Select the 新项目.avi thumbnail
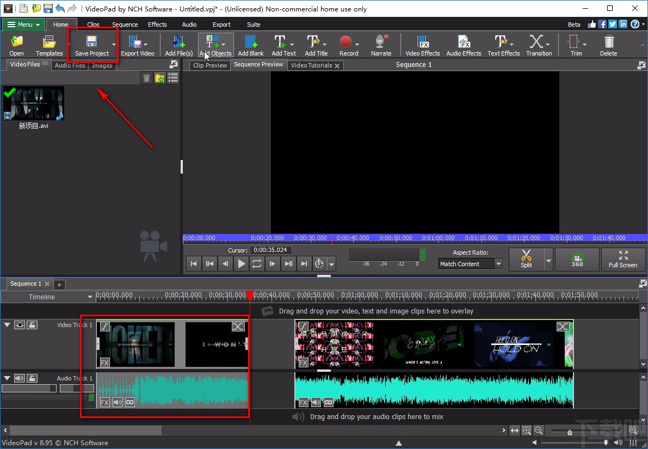Image resolution: width=648 pixels, height=449 pixels. 34,103
